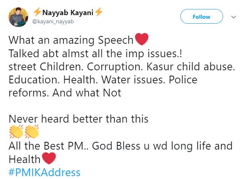Expand the tweet options chevron menu
The height and width of the screenshot is (179, 250).
[x=233, y=17]
